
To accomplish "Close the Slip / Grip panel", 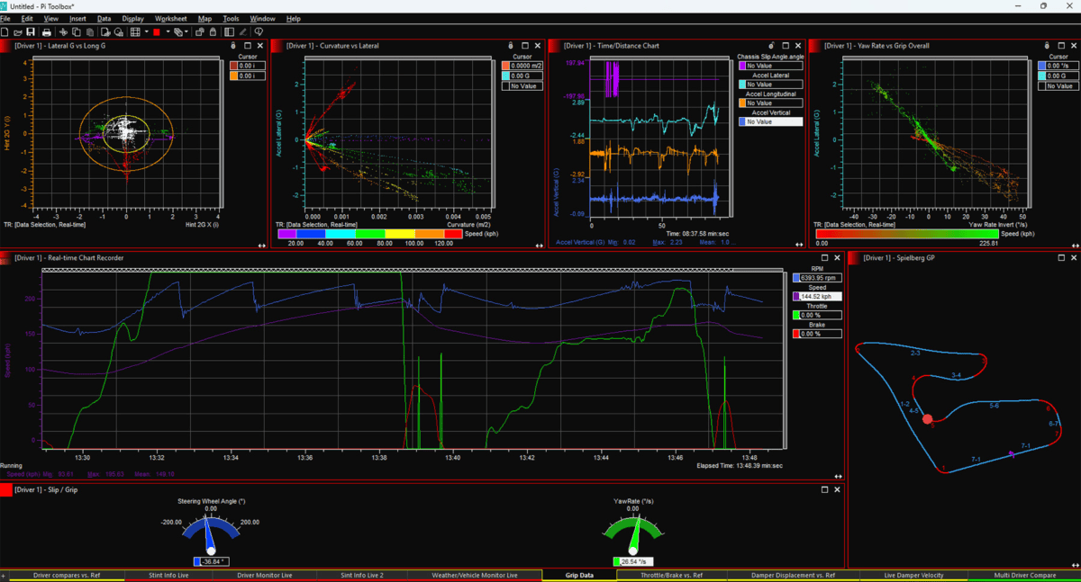I will [837, 489].
